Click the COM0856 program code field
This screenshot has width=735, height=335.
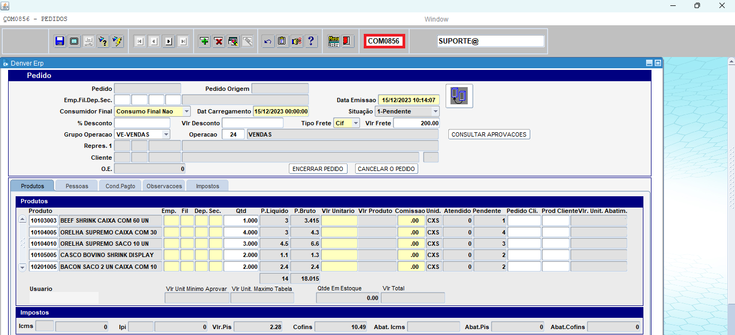click(384, 41)
